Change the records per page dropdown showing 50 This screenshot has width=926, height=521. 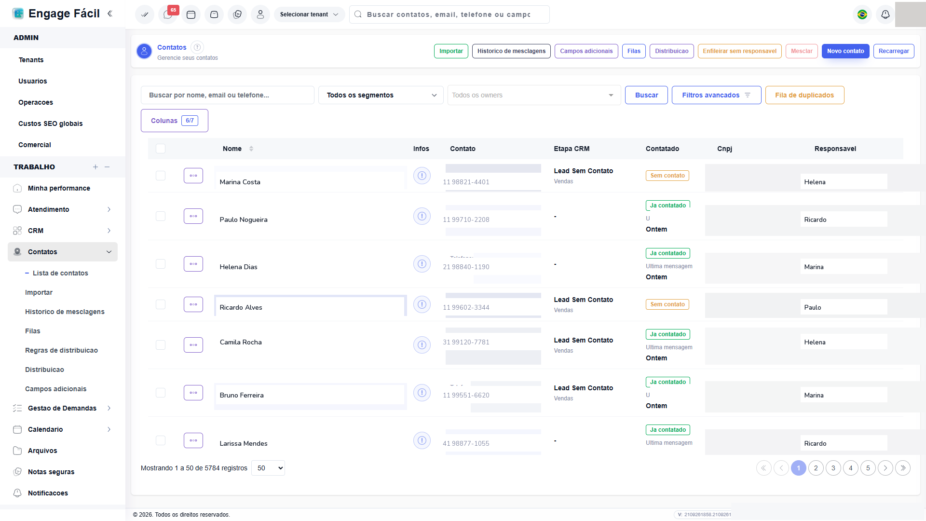(268, 468)
